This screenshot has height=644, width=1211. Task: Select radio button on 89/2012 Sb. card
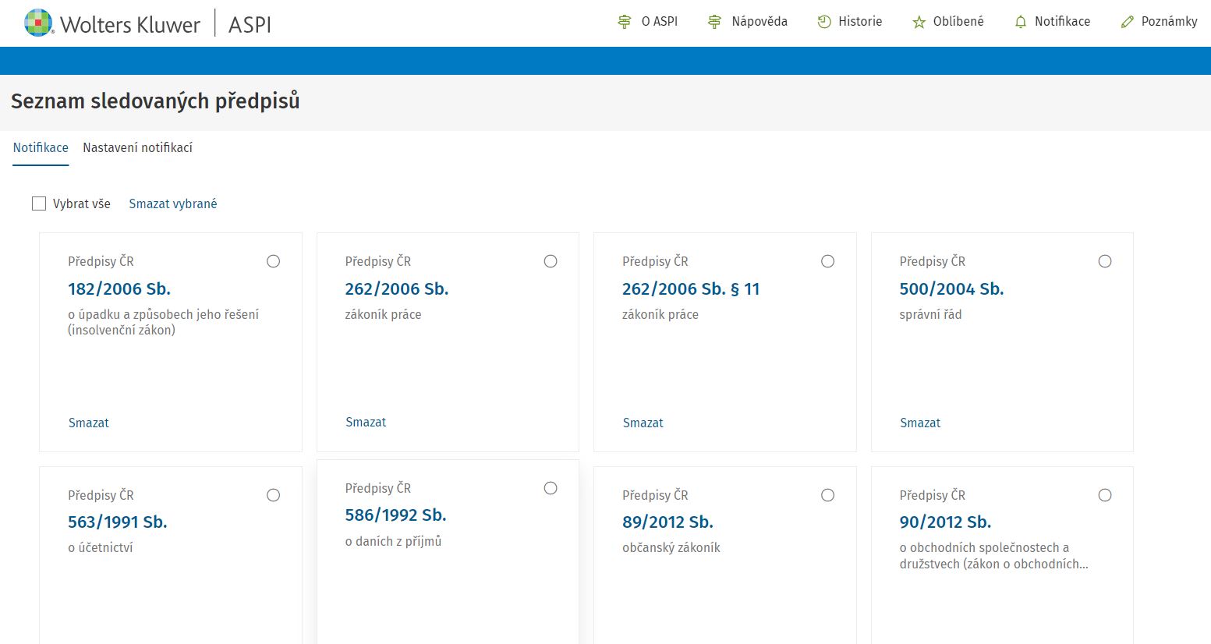827,495
